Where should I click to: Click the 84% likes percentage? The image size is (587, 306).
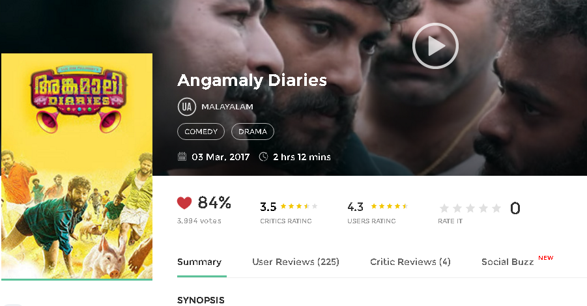click(214, 202)
